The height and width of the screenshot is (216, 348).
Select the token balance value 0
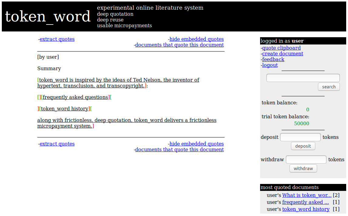pyautogui.click(x=308, y=110)
